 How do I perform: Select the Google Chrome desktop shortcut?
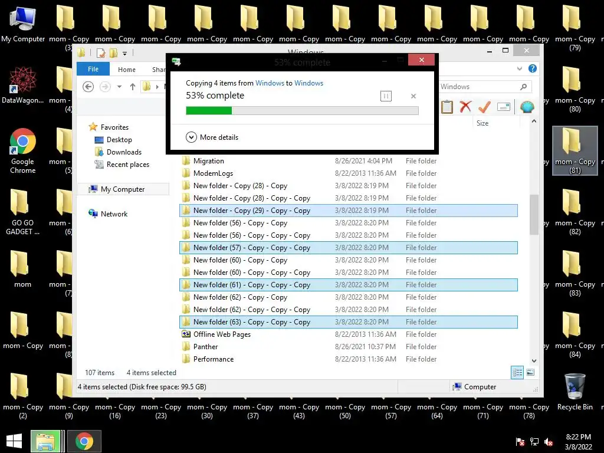[23, 151]
